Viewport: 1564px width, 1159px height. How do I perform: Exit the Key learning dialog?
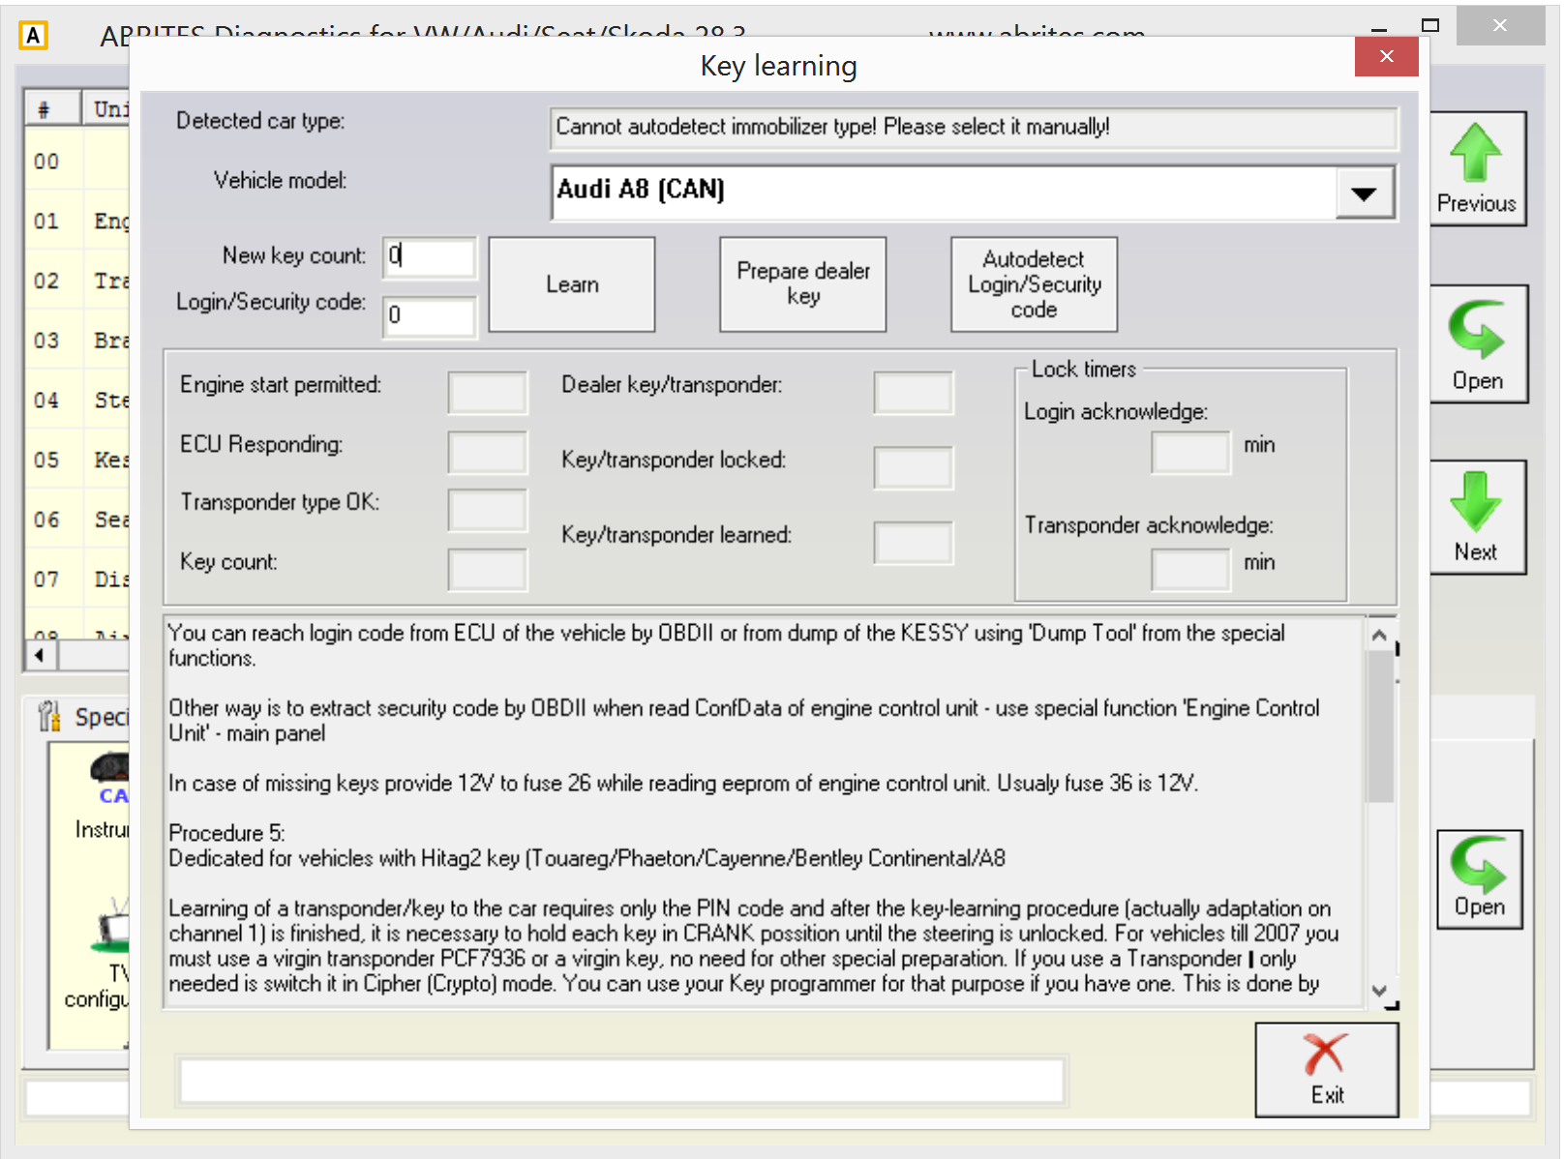pos(1327,1070)
